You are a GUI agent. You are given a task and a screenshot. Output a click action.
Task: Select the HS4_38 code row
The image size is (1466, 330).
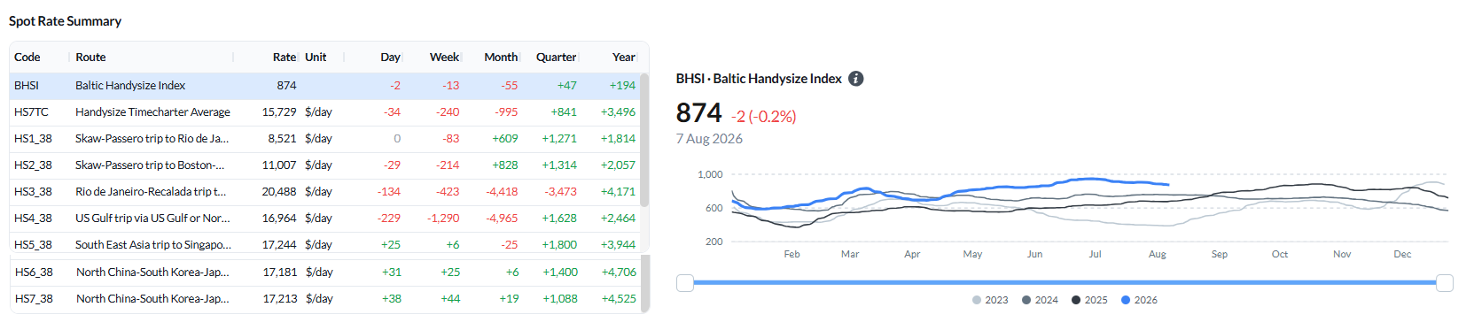tap(33, 219)
